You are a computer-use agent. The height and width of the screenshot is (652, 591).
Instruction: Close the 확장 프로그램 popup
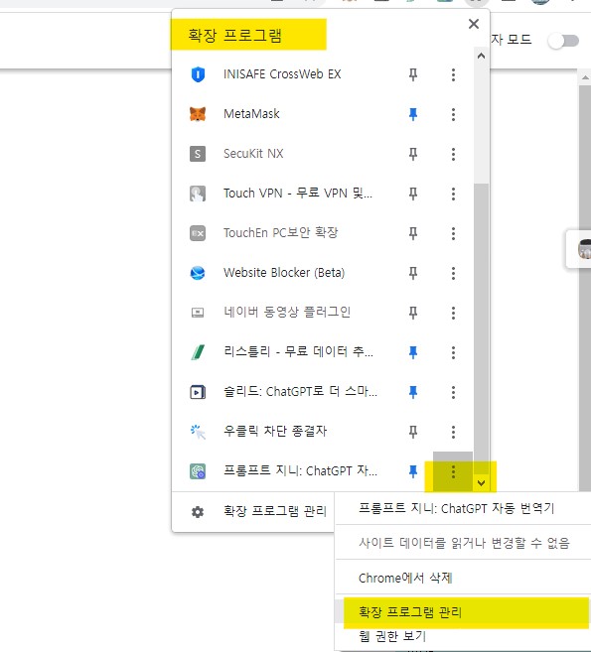pyautogui.click(x=474, y=24)
